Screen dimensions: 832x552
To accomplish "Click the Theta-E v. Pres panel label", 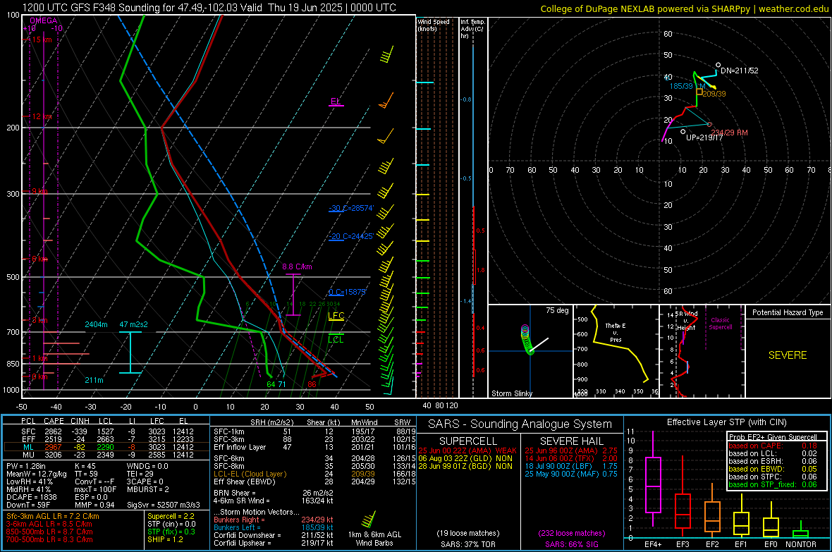I will [x=616, y=332].
